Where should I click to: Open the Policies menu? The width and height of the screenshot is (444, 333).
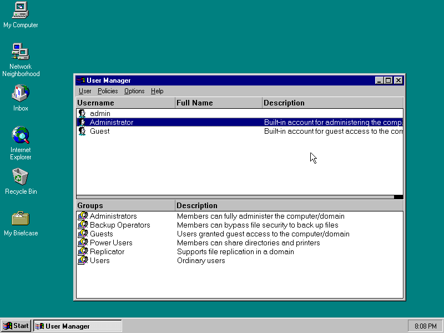[108, 91]
